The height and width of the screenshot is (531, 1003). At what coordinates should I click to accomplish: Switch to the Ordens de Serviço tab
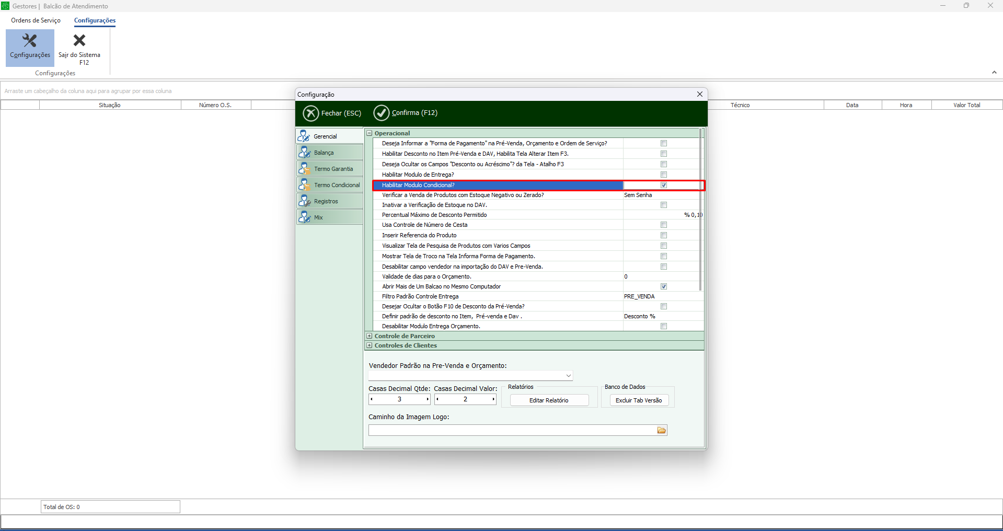pyautogui.click(x=36, y=20)
